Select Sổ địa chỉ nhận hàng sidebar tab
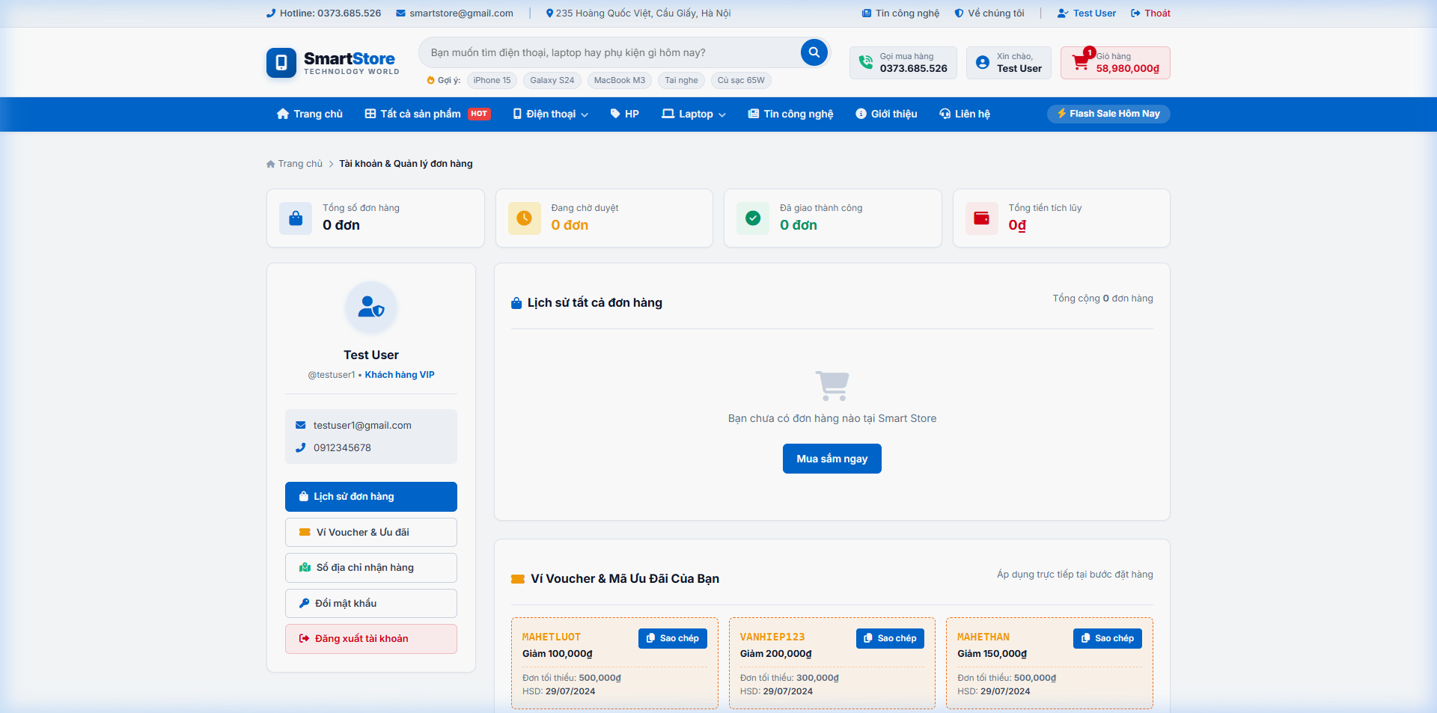 click(x=371, y=568)
